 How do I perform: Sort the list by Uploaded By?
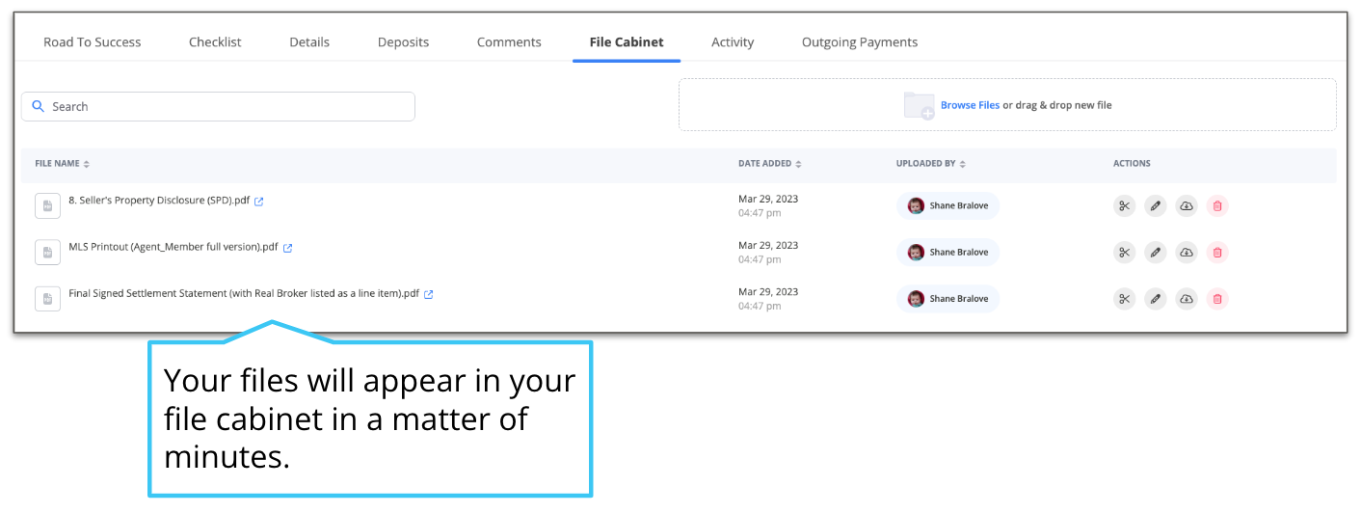tap(931, 164)
